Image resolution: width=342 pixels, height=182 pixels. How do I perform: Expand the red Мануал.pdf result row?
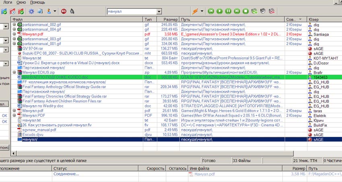[14, 34]
